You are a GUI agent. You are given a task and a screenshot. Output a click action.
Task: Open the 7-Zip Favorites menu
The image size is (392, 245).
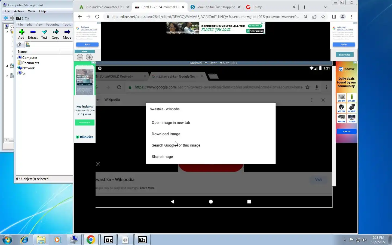pos(53,24)
